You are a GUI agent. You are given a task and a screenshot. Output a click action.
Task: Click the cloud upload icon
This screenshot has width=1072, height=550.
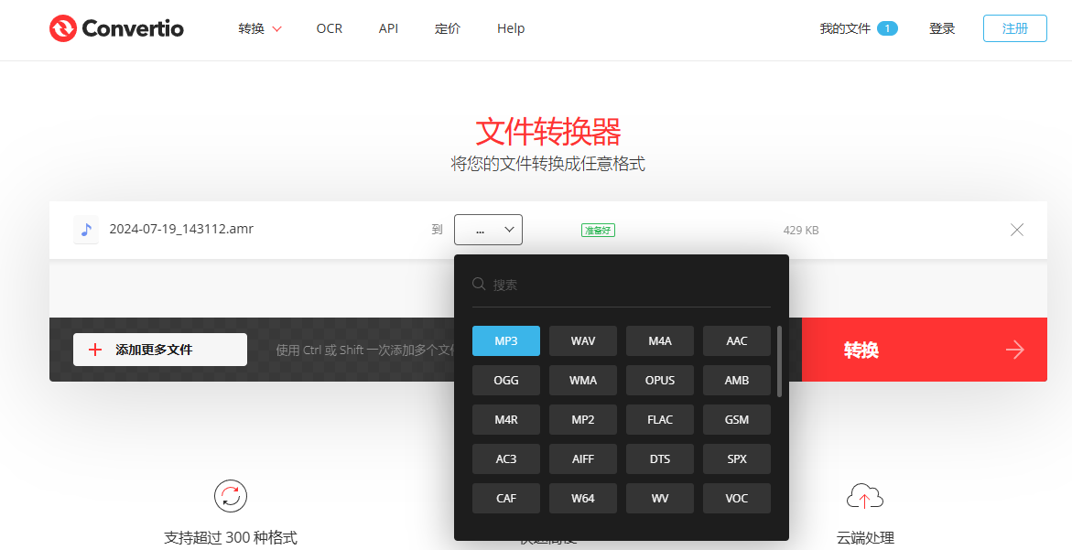[865, 497]
